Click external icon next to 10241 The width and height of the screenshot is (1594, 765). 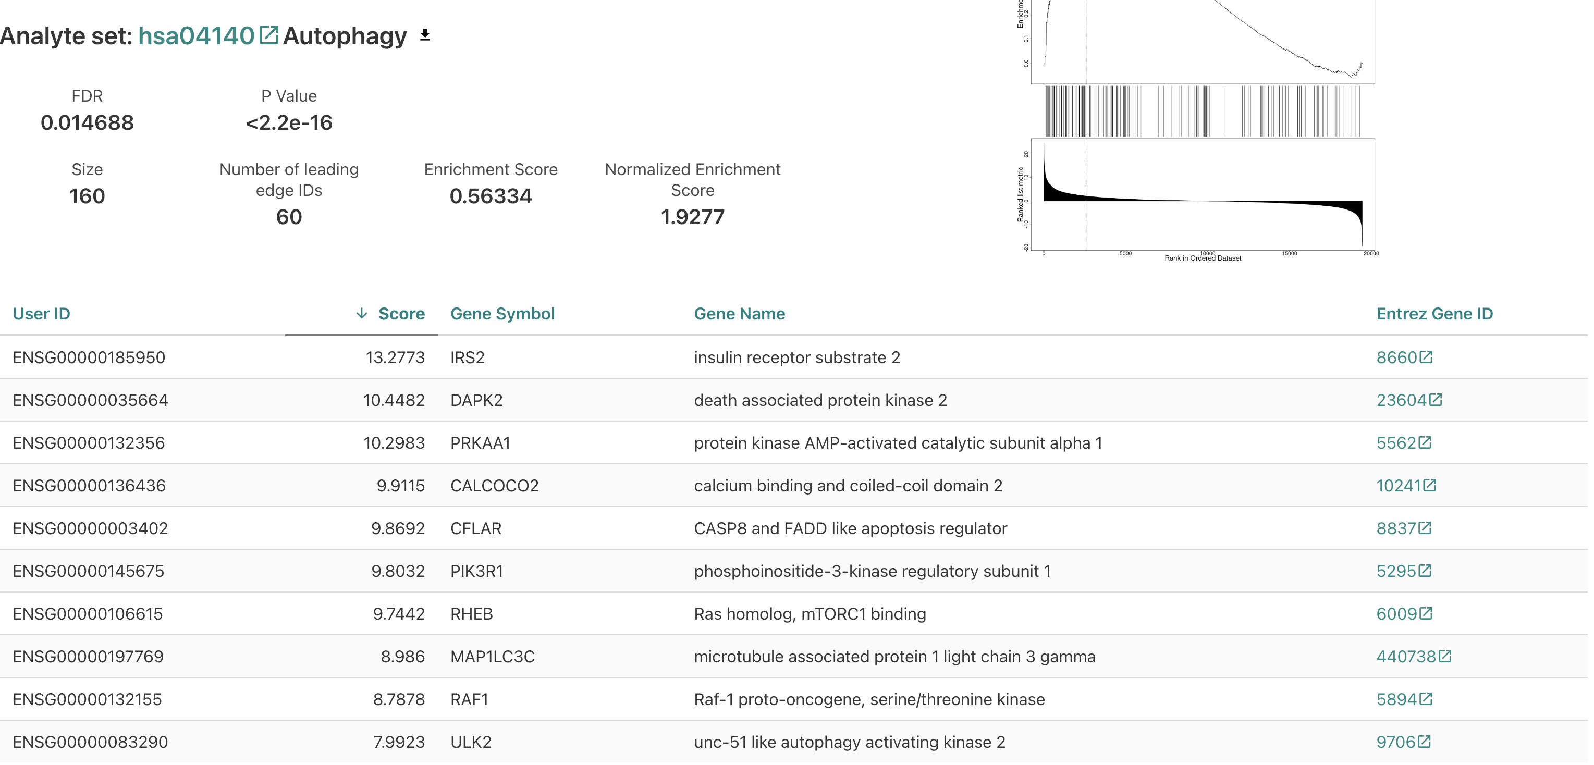pyautogui.click(x=1429, y=485)
